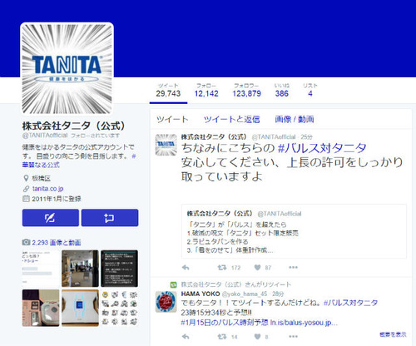Viewport: 416px width, 346px height.
Task: Click the #バルス対タニタ hashtag in first tweet
Action: pyautogui.click(x=322, y=148)
